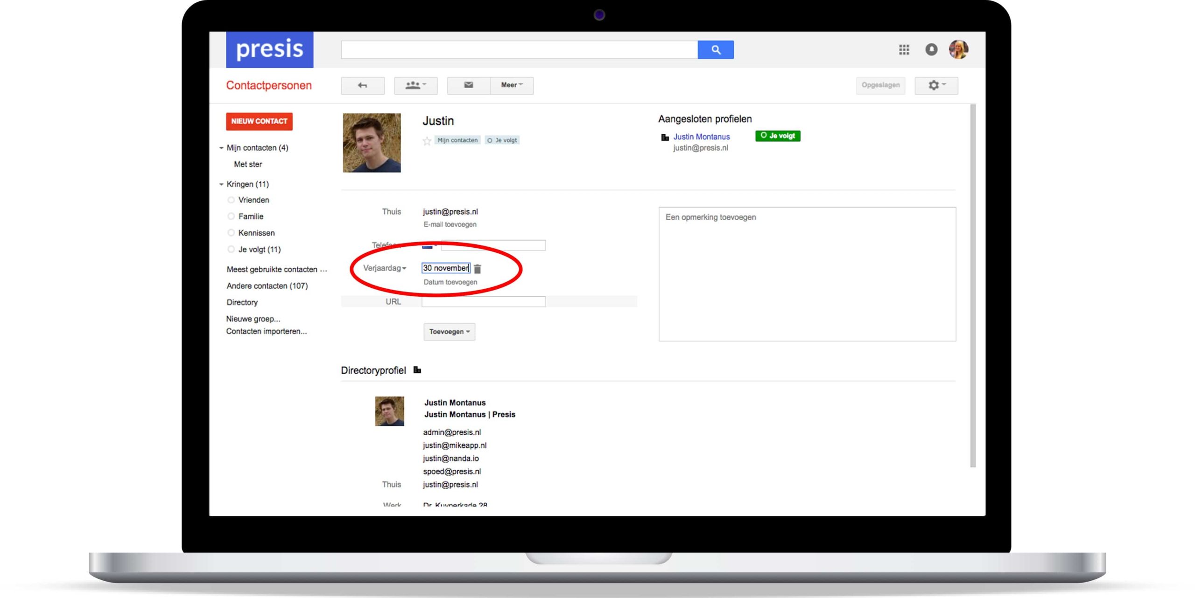Collapse the Kringen (11) section
This screenshot has width=1195, height=598.
coord(221,184)
